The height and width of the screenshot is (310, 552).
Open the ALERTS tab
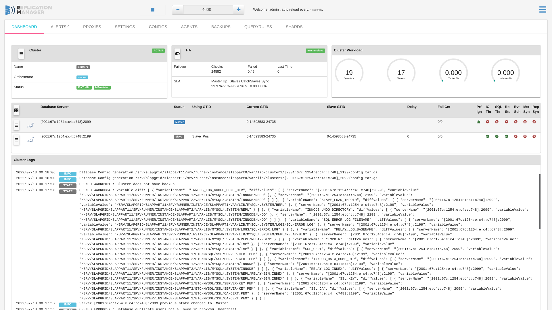[60, 27]
